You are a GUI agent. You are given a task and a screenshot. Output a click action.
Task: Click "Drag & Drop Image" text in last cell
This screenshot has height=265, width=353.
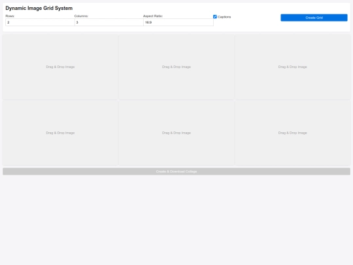pyautogui.click(x=292, y=133)
